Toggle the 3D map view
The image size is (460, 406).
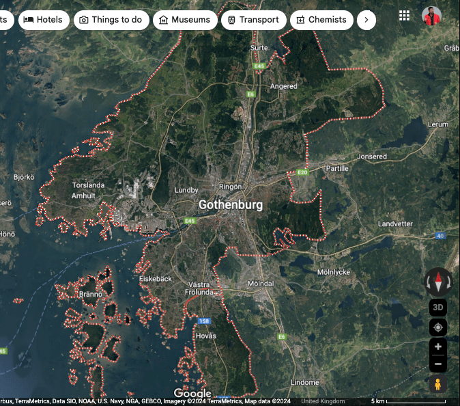[438, 307]
